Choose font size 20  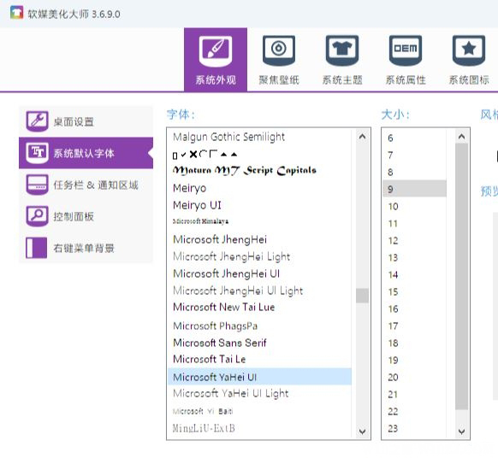414,377
